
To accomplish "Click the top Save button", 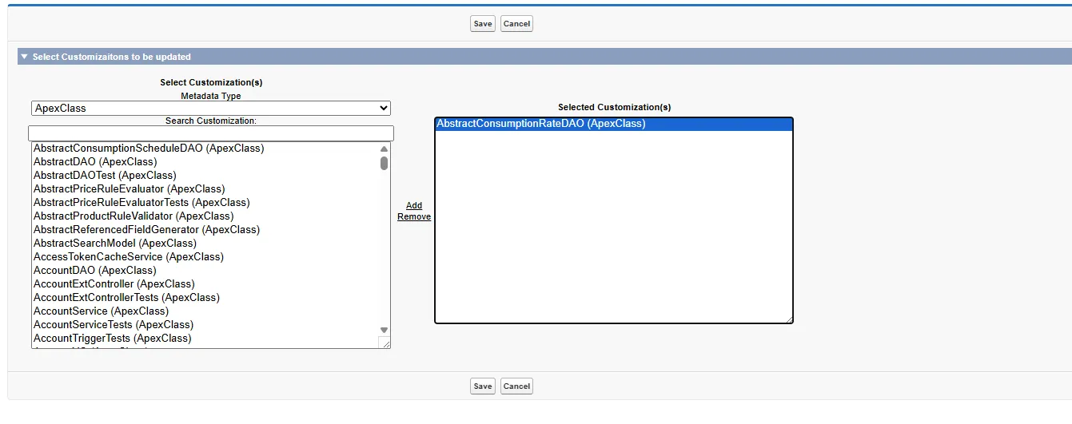I will [483, 23].
